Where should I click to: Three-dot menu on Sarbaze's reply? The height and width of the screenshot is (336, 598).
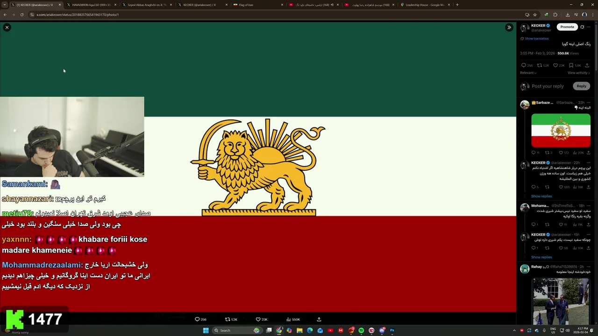coord(589,103)
